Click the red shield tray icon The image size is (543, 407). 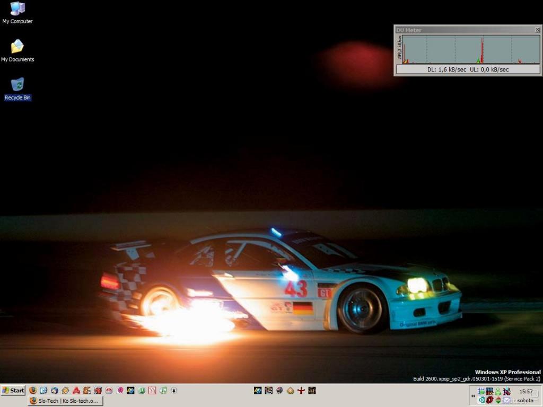click(x=489, y=400)
